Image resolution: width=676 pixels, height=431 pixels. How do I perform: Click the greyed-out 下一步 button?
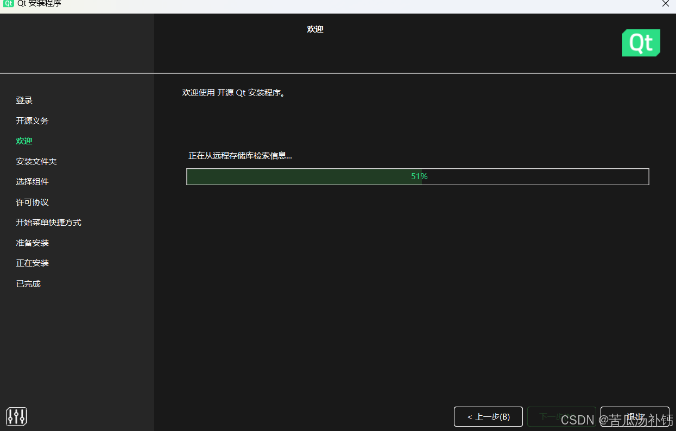pyautogui.click(x=561, y=416)
